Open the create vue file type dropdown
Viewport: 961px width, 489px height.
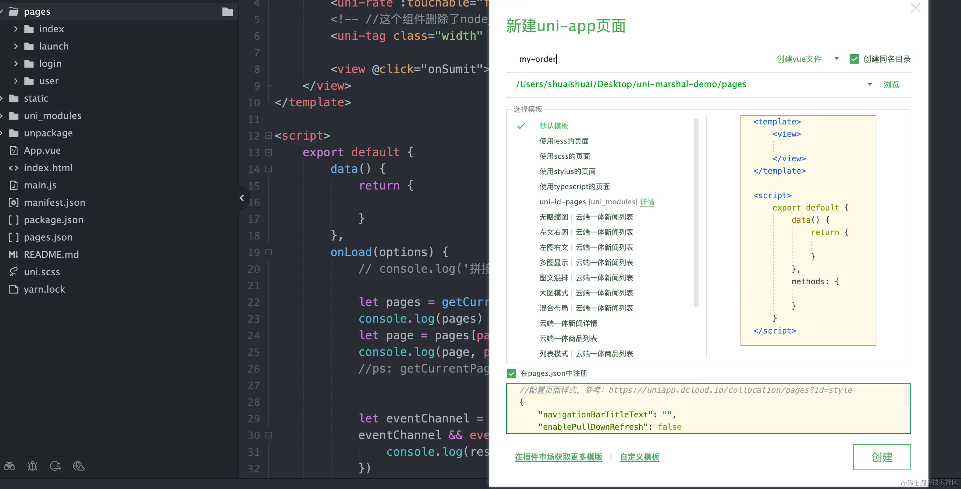[836, 59]
